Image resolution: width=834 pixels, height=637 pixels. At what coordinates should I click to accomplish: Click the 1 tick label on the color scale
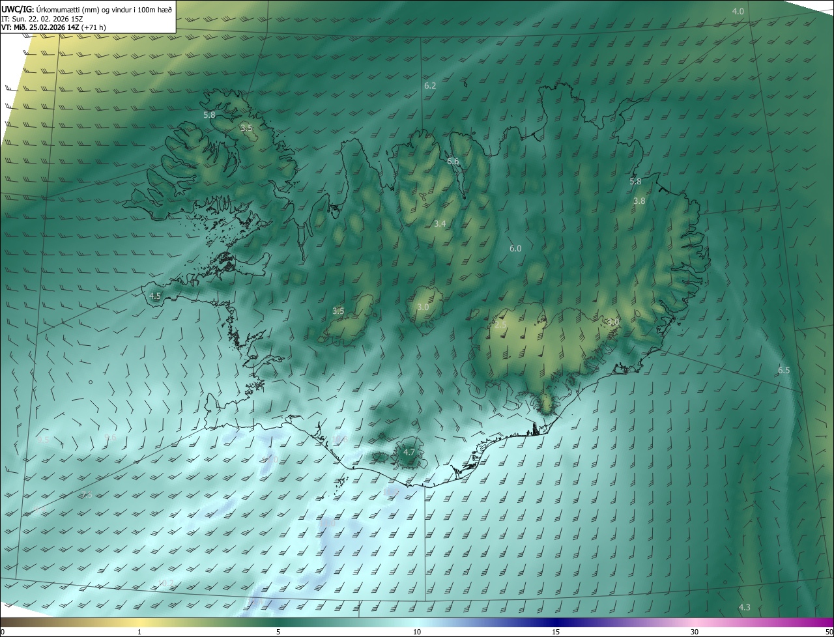(x=139, y=632)
